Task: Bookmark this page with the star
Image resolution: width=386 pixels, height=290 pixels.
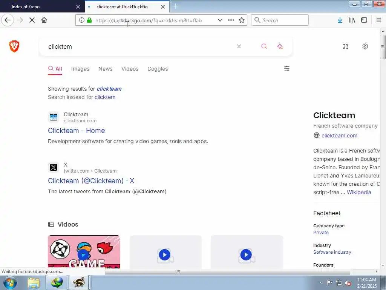Action: click(x=242, y=20)
